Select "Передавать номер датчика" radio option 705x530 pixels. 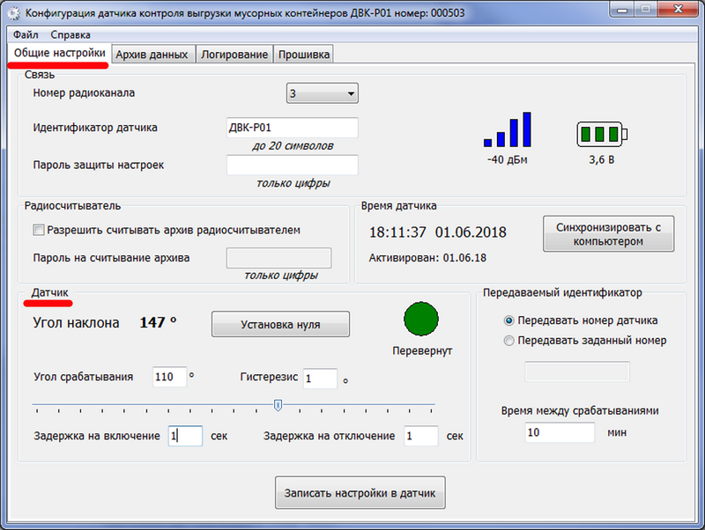tap(509, 320)
